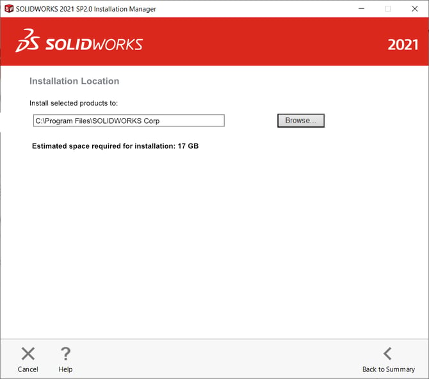Click the 'Install selected products to:' label

74,103
